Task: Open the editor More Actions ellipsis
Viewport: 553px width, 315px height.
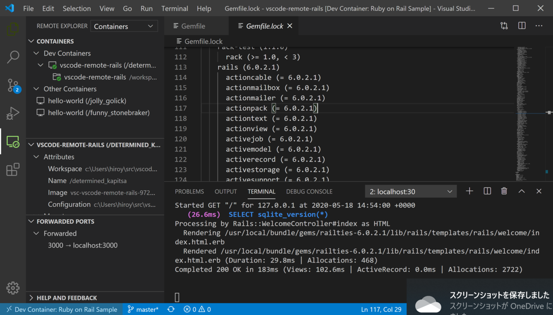Action: pyautogui.click(x=539, y=26)
